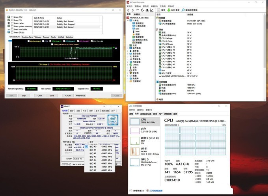The image size is (268, 196).
Task: Enable Stress GPU(s) checkbox
Action: 12,32
